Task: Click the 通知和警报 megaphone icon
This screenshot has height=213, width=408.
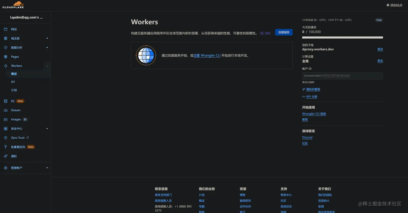Action: pos(304,89)
